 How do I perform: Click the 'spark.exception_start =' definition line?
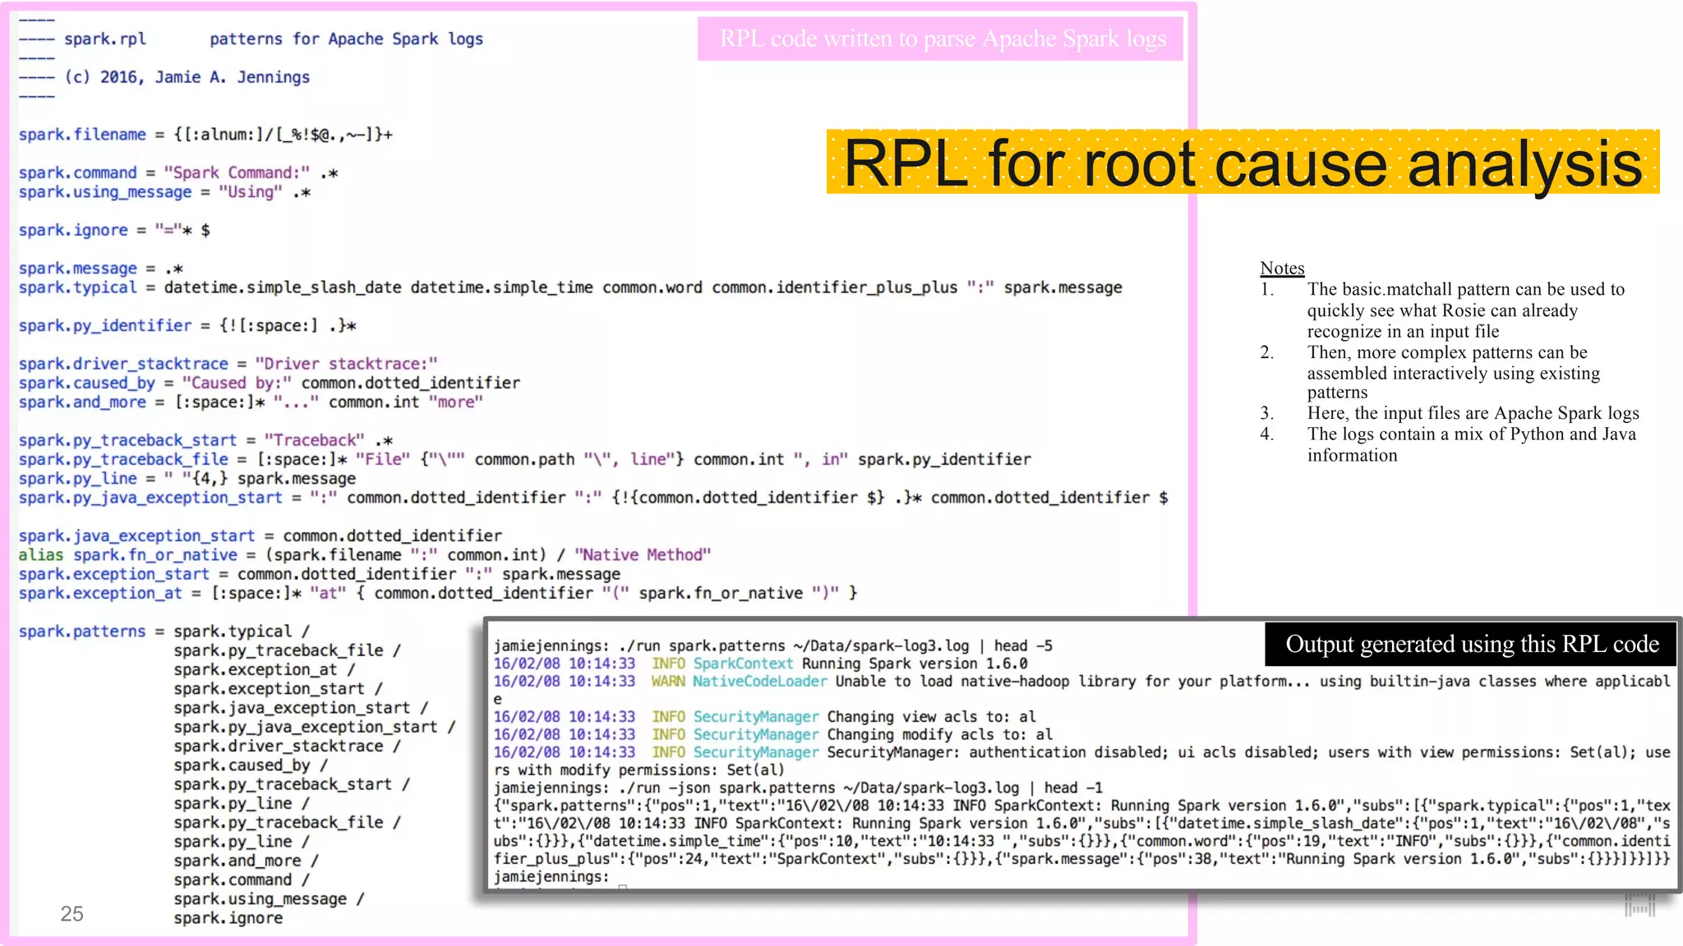(320, 574)
